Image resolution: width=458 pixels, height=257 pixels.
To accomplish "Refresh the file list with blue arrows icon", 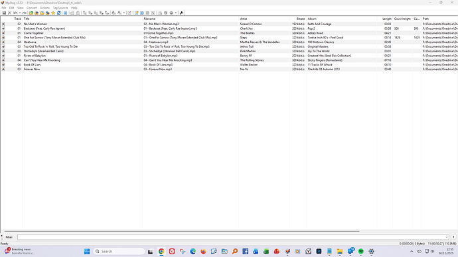I will tap(58, 13).
